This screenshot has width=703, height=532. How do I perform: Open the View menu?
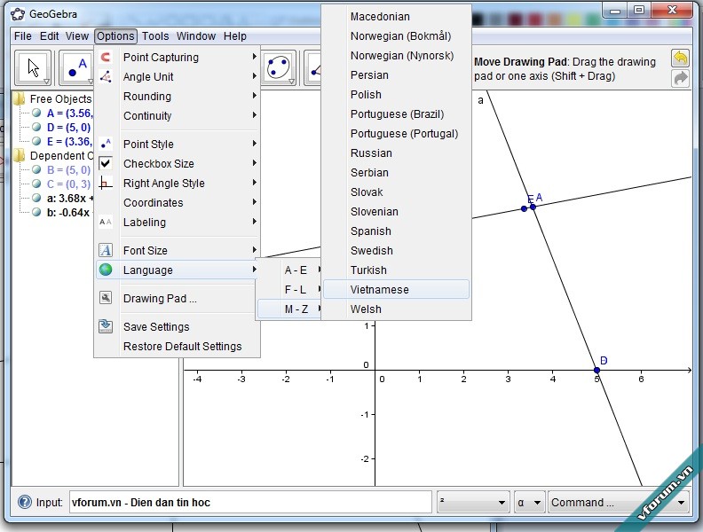tap(77, 36)
